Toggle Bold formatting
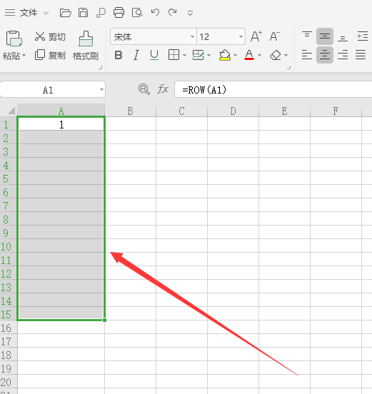This screenshot has height=394, width=372. pos(119,55)
